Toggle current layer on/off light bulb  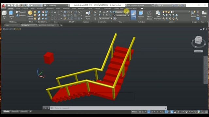164,12
